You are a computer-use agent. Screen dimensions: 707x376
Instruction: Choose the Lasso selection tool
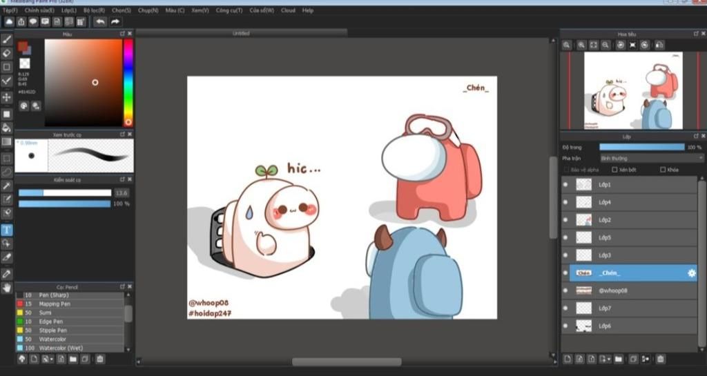click(x=7, y=172)
